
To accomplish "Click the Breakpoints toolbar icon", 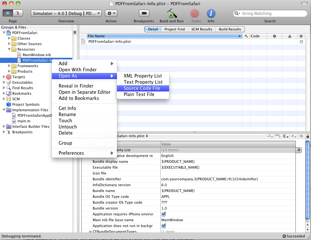I will tap(144, 14).
